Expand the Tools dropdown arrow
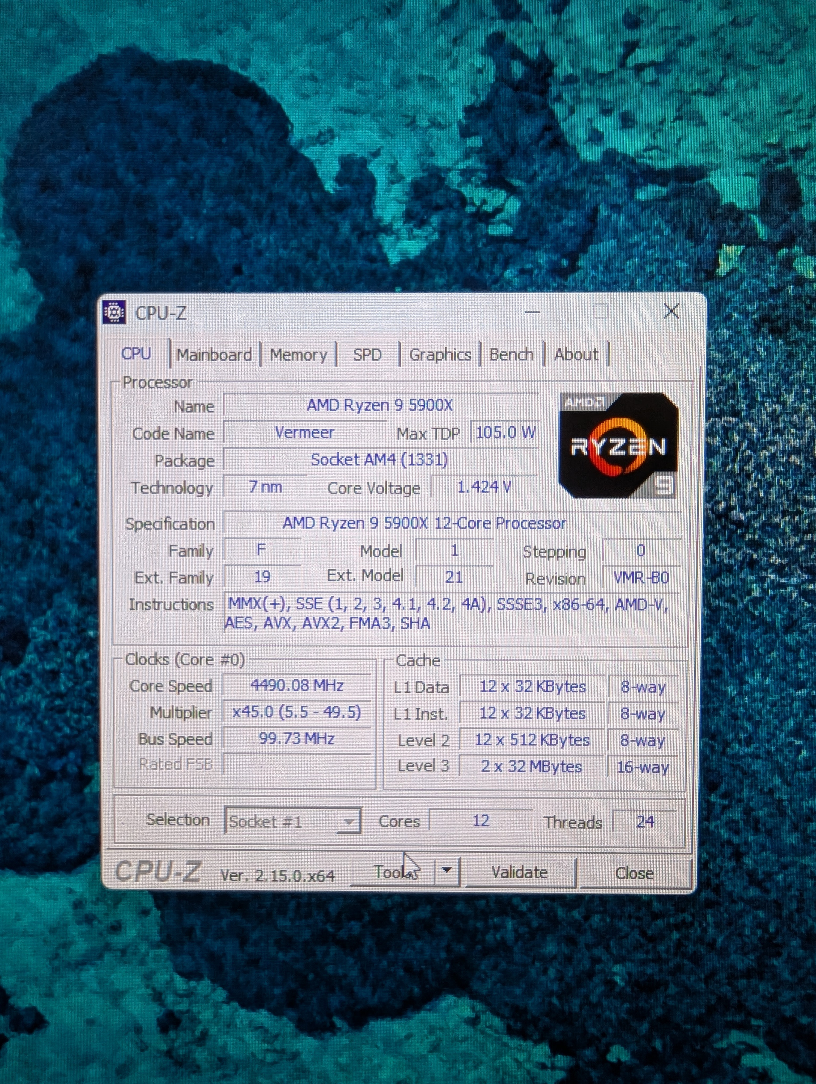Viewport: 816px width, 1084px height. 447,871
